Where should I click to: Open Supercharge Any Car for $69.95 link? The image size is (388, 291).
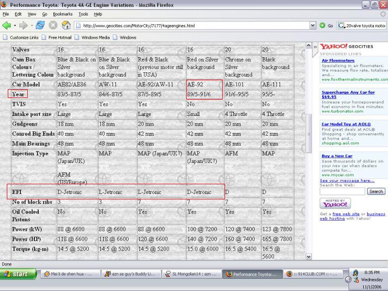tap(348, 95)
